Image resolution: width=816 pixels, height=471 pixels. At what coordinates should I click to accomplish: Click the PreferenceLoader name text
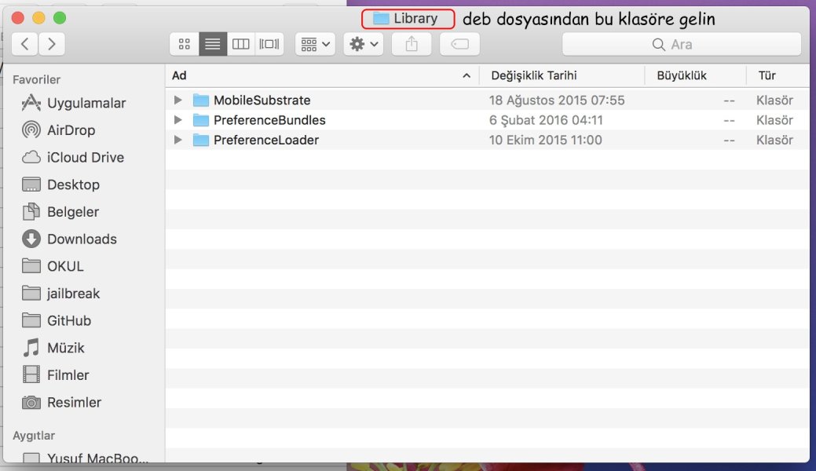tap(266, 140)
